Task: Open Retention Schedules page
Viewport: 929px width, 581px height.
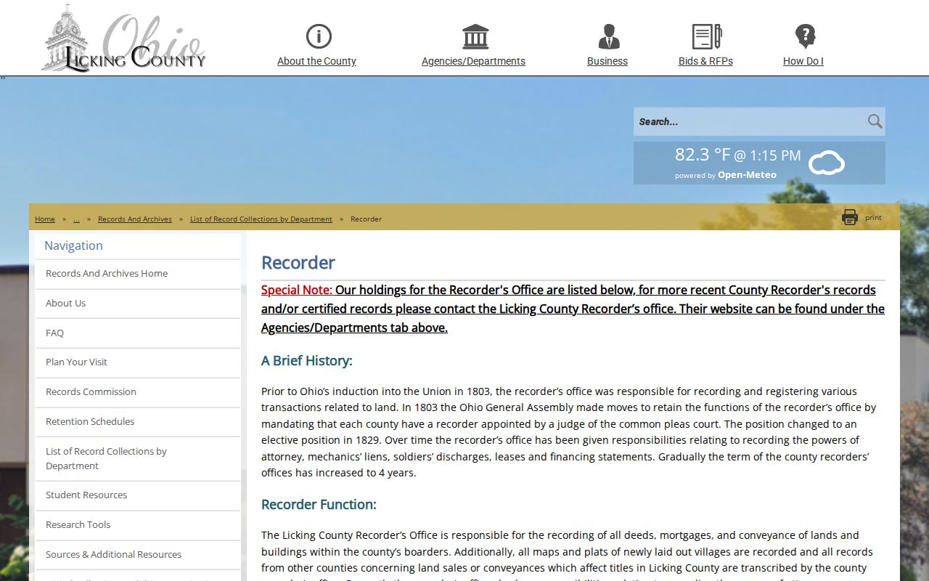Action: (x=138, y=422)
